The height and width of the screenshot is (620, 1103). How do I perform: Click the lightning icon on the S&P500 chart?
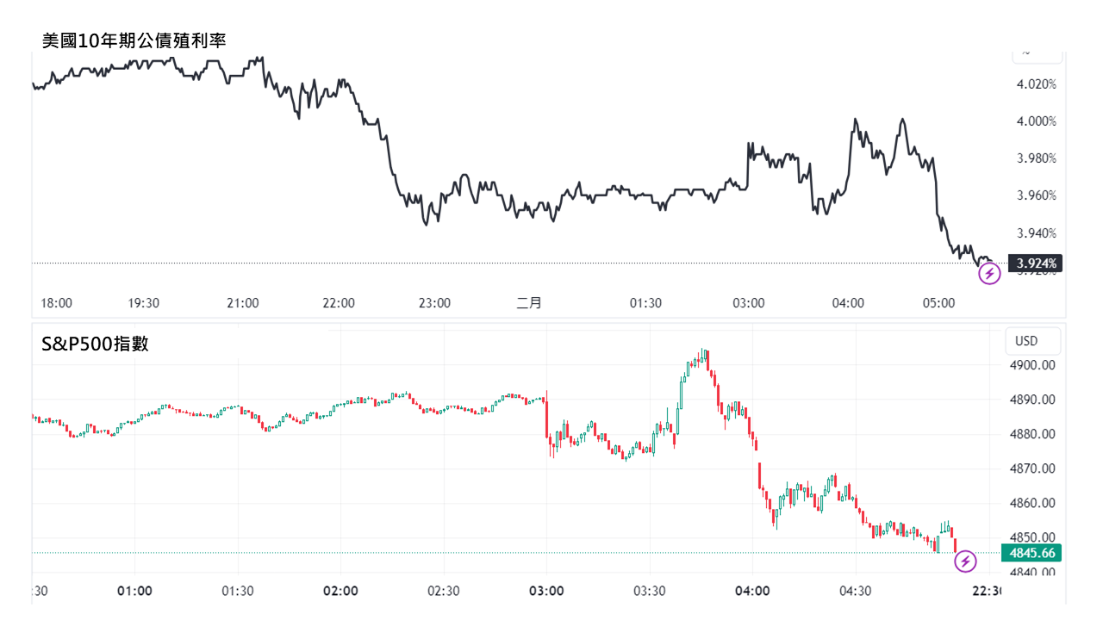pos(966,562)
